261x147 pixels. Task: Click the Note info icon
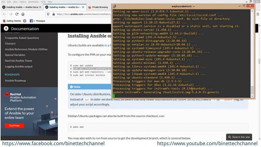pos(71,87)
